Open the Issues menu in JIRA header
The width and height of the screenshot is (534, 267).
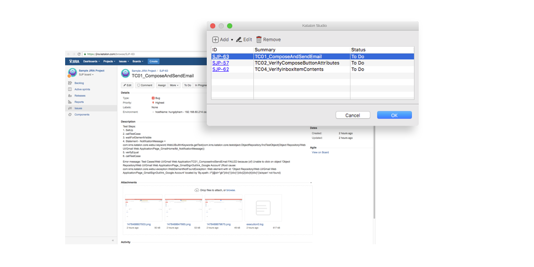(x=124, y=61)
